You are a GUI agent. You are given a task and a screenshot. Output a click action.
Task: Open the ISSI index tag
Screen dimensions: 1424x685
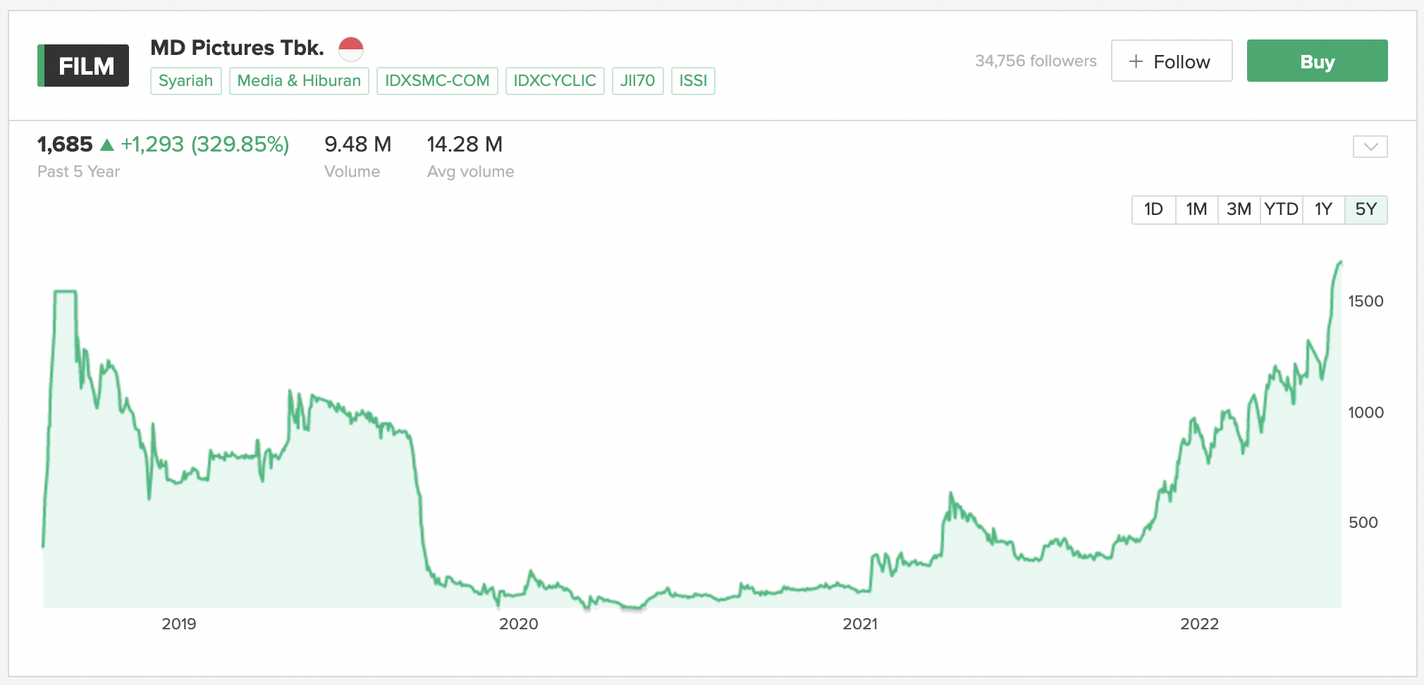pyautogui.click(x=693, y=81)
